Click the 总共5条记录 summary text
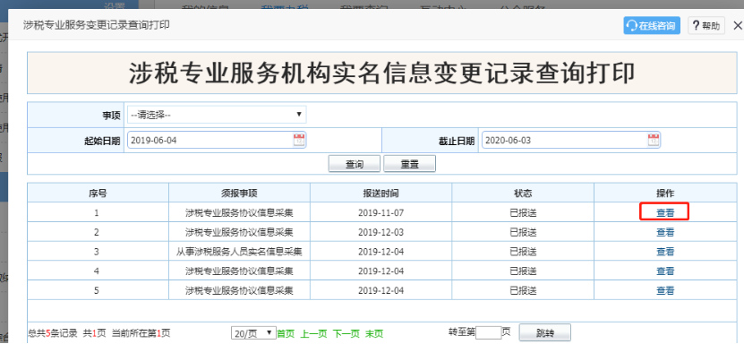The image size is (744, 344). (x=53, y=333)
